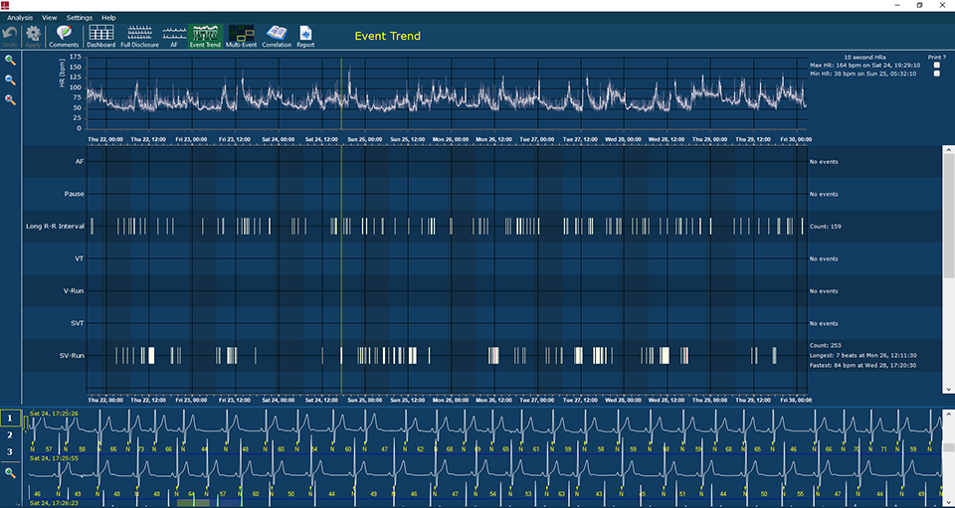Open the Multi-Event view
The height and width of the screenshot is (508, 955).
[240, 37]
